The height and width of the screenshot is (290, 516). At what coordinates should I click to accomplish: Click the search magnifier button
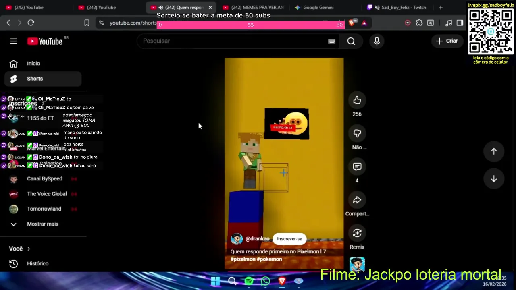click(x=351, y=41)
